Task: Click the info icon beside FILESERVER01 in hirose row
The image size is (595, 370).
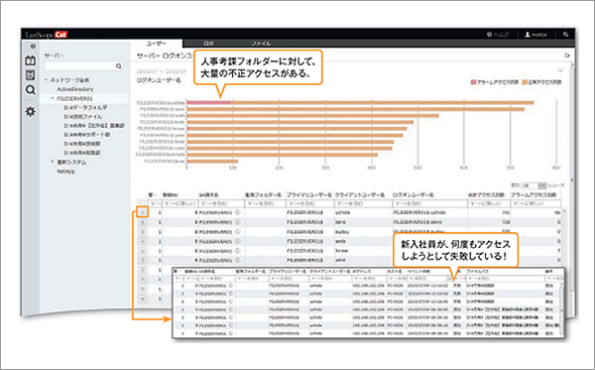Action: point(238,250)
